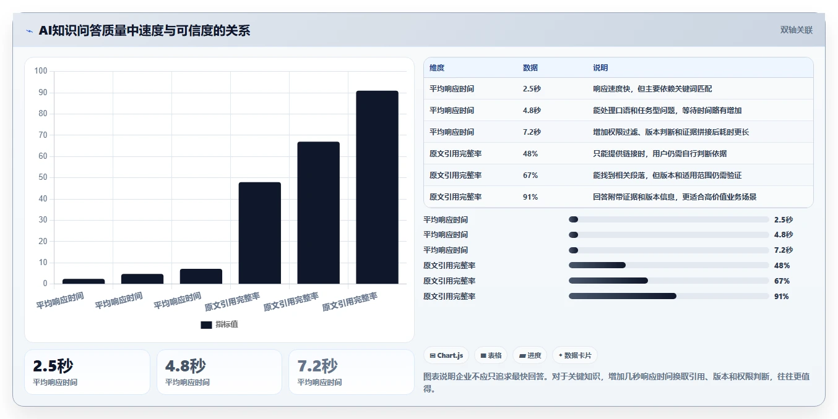Click the description 能找到相关段落，但版本和适用范围仍需验证
Viewport: 838px width, 419px height.
click(x=667, y=176)
